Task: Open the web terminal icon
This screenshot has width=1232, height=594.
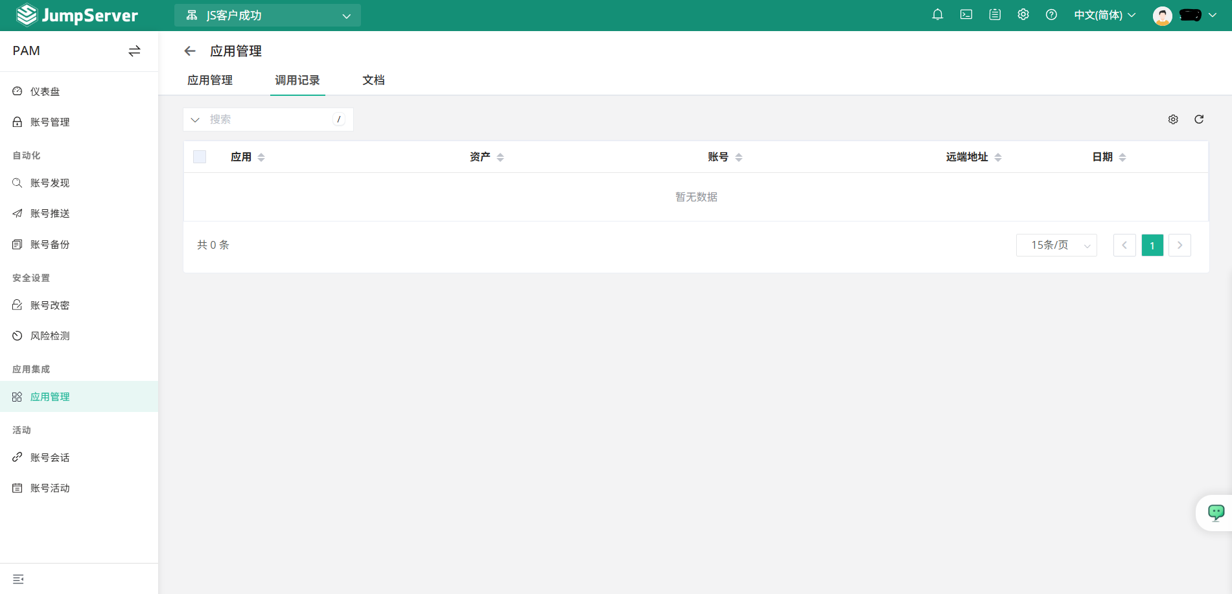Action: [x=966, y=14]
